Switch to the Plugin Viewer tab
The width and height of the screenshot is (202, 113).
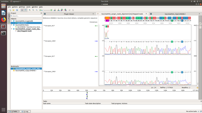tap(69, 14)
